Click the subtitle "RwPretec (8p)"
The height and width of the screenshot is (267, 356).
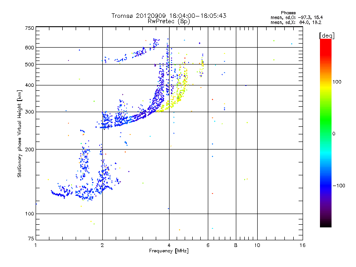click(169, 21)
